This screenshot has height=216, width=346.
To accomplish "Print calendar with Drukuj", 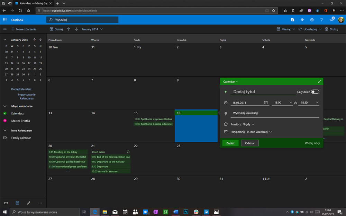I will pos(331,29).
